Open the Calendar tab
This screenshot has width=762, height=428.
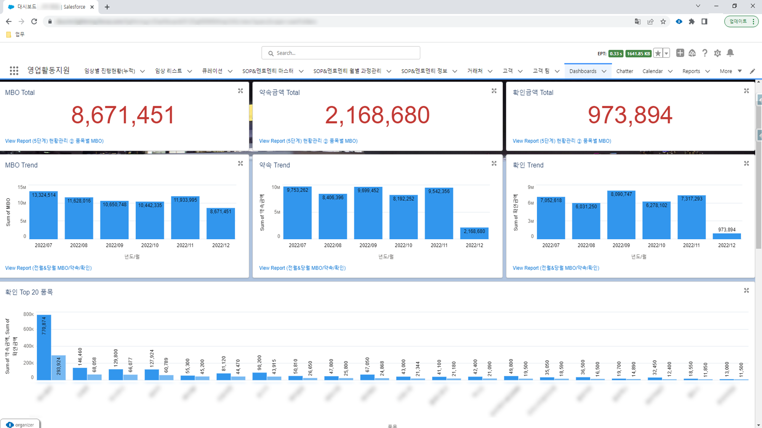coord(652,71)
